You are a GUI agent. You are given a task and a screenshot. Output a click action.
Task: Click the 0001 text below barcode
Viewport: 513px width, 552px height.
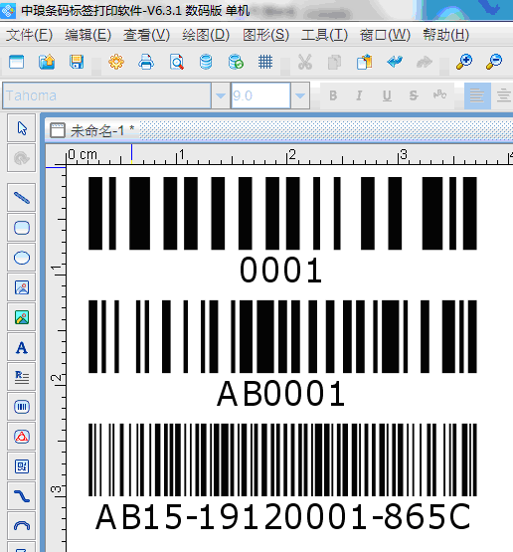280,270
